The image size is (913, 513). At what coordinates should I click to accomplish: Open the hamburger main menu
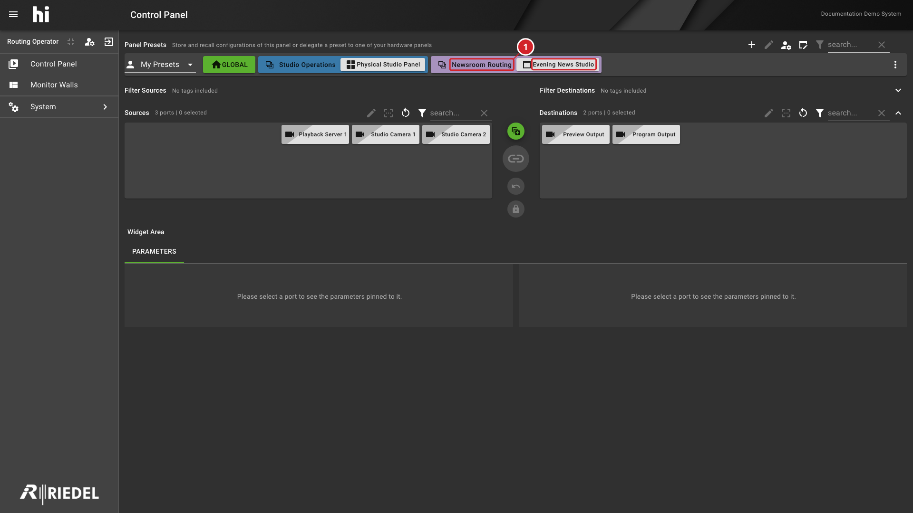[x=13, y=15]
